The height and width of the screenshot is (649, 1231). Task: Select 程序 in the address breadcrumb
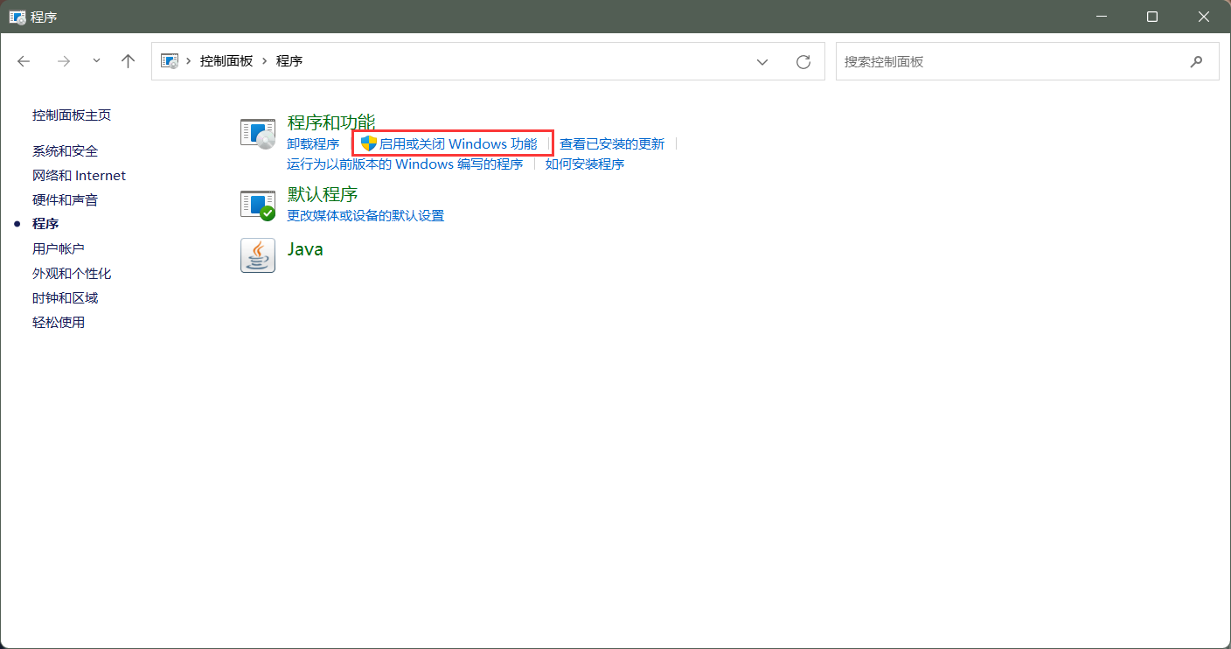[289, 61]
